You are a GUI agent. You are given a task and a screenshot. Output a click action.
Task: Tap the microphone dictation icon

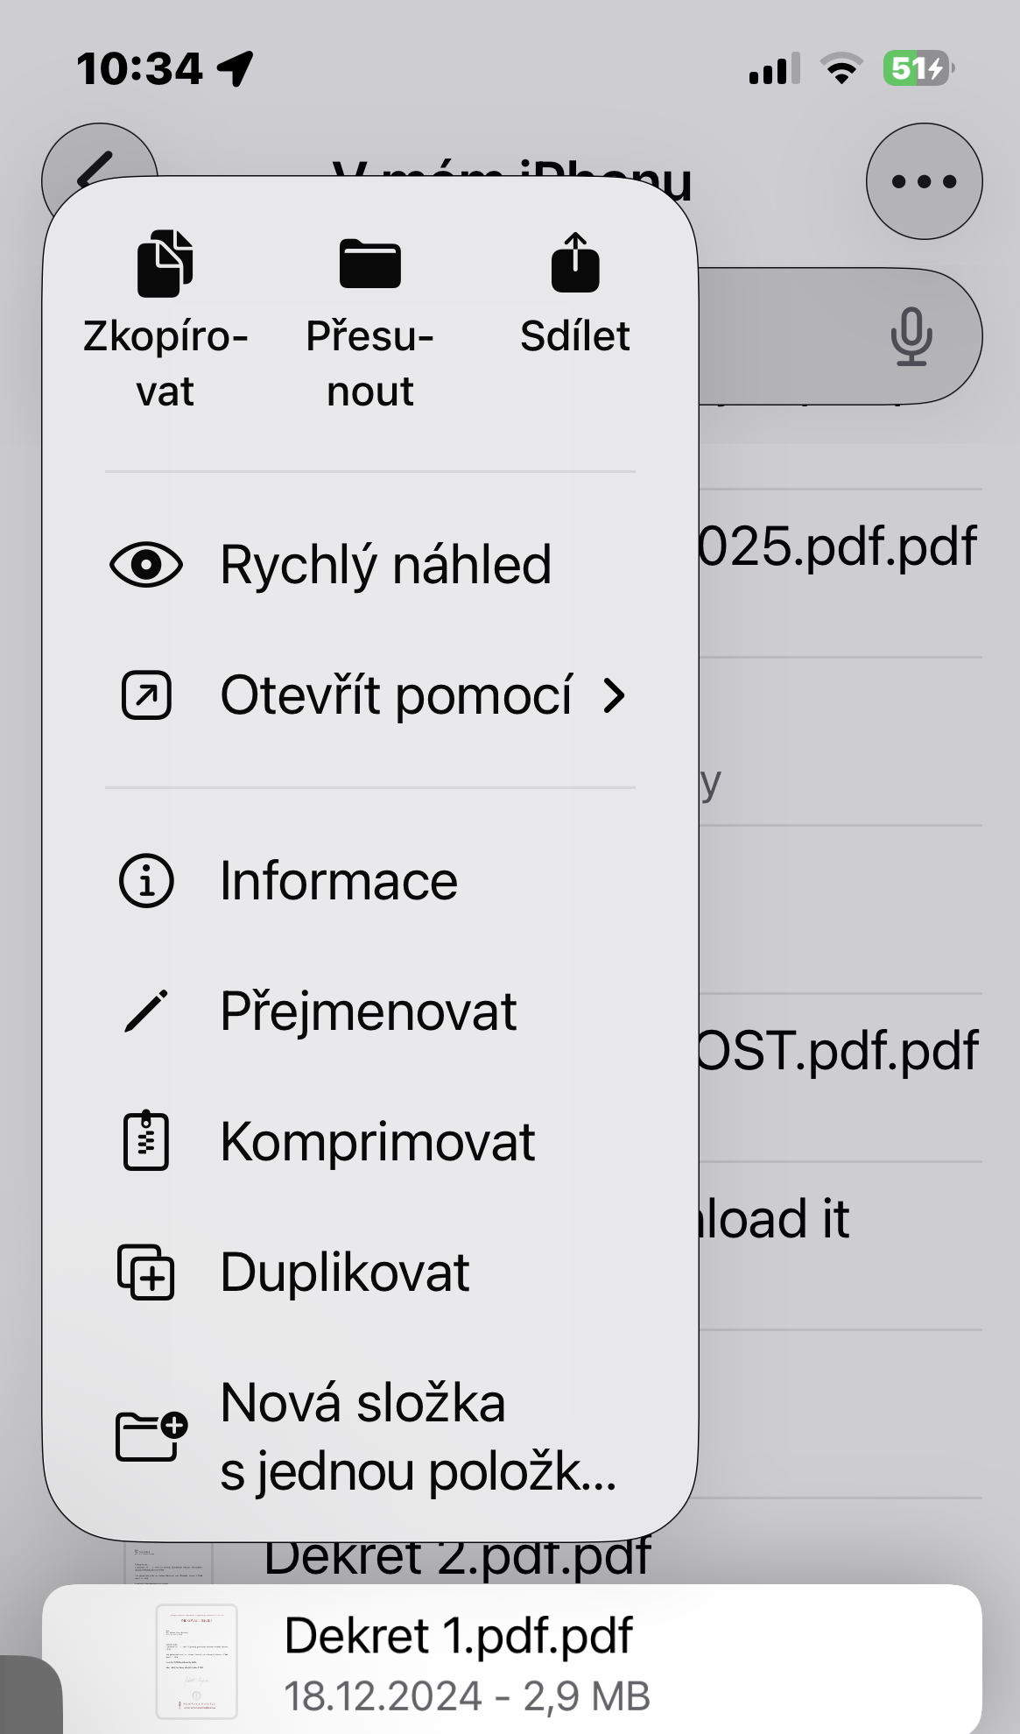[x=911, y=336]
